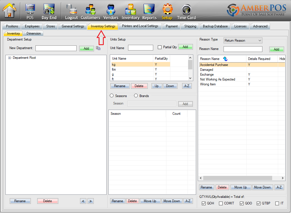Select the Damaged reason row
The image size is (291, 213).
point(242,70)
